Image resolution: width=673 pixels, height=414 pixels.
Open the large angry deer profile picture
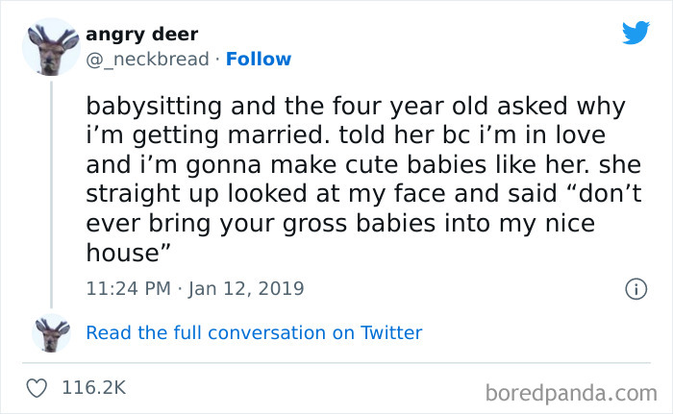tap(50, 47)
